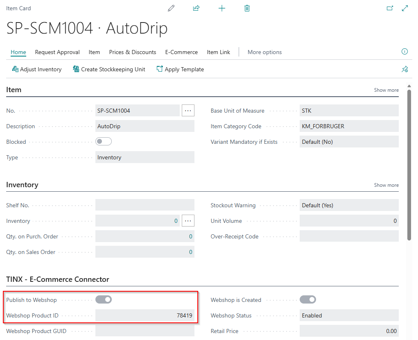Open Variant Mandatory if Exists field

pos(349,142)
